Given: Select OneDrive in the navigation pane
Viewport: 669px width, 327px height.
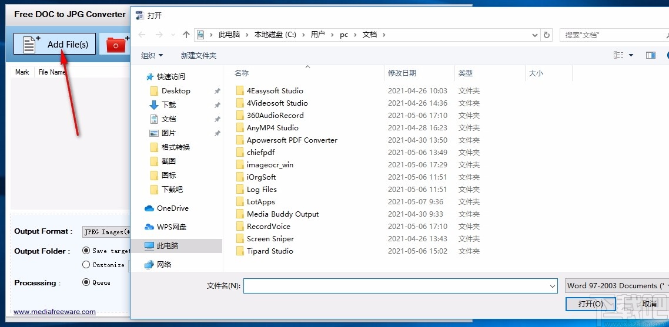Looking at the screenshot, I should (172, 208).
